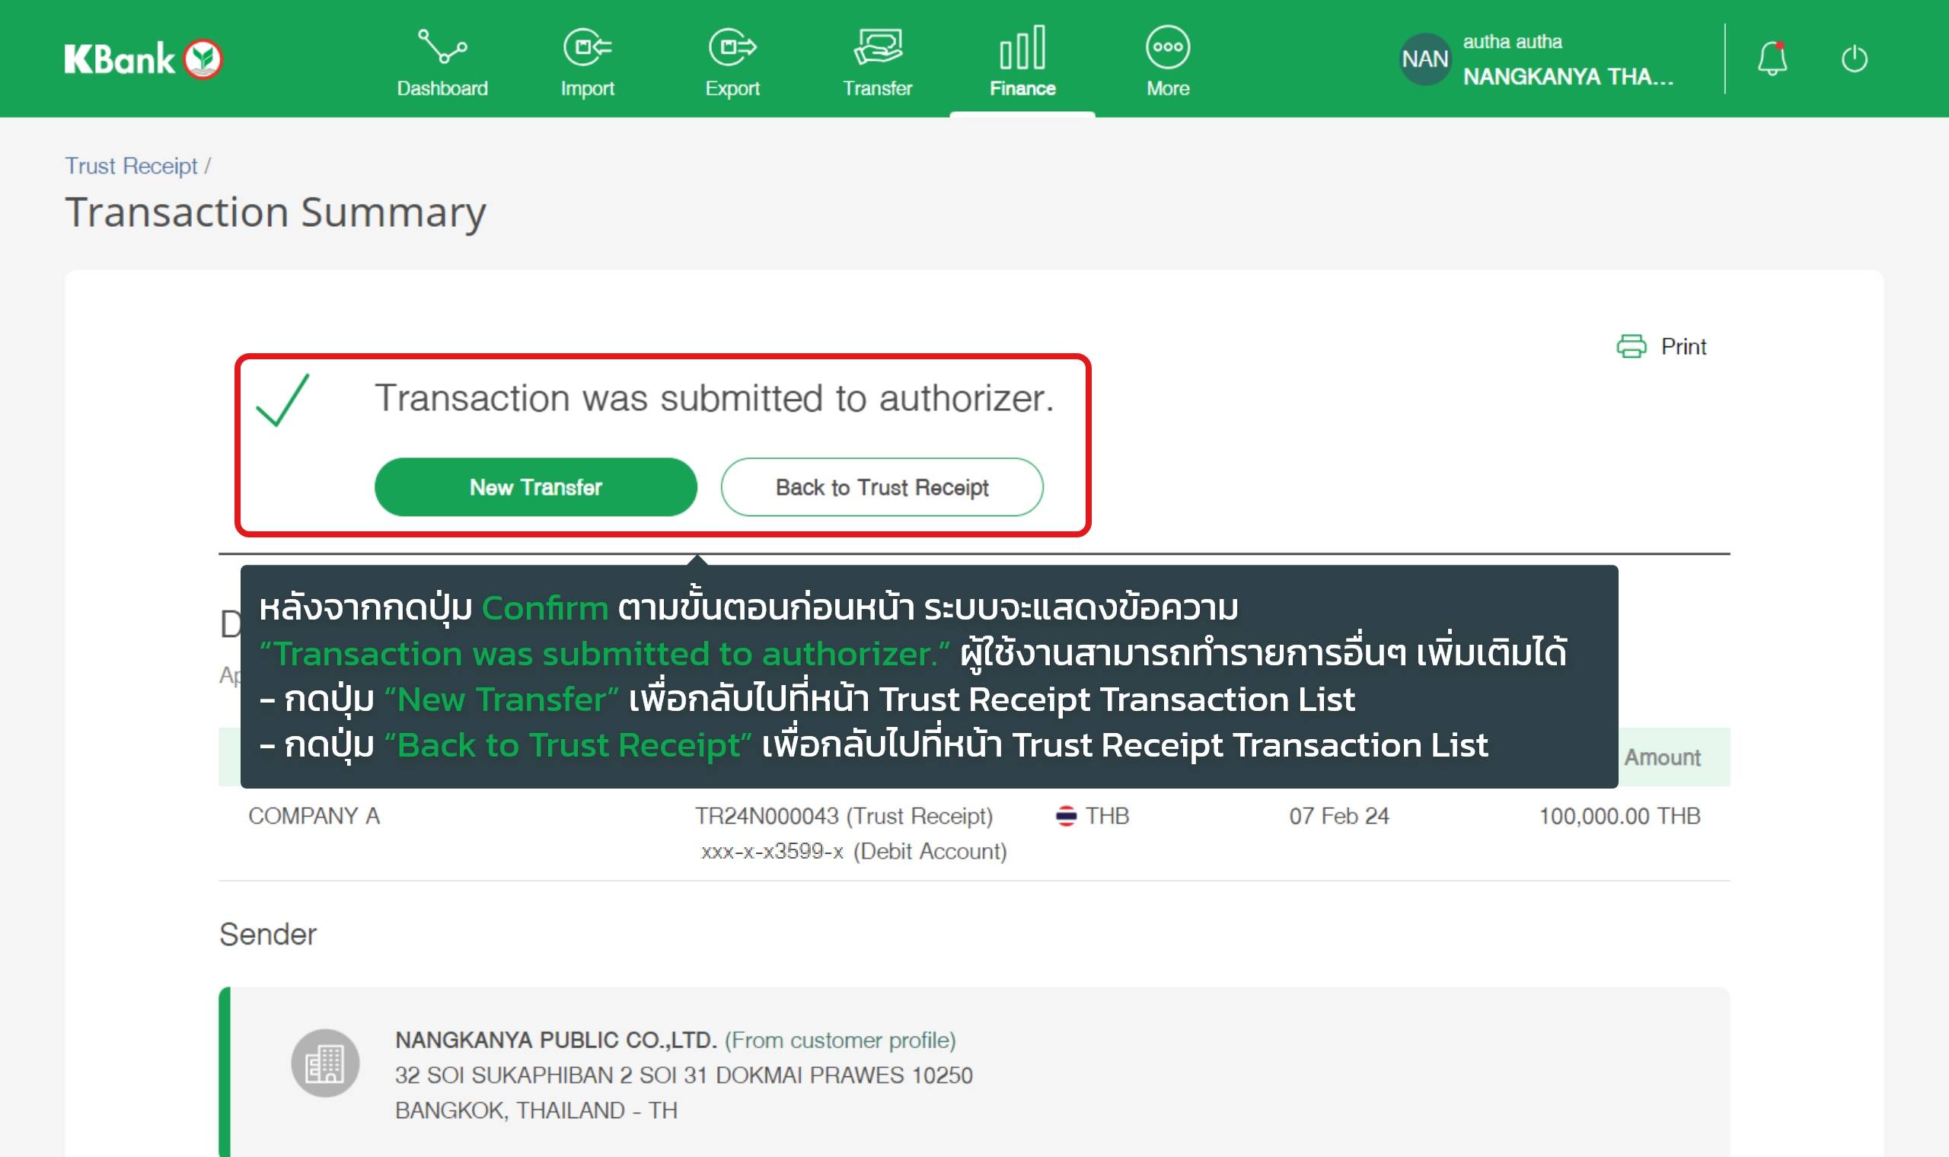The image size is (1949, 1157).
Task: Open the Transfer icon menu
Action: coord(877,46)
